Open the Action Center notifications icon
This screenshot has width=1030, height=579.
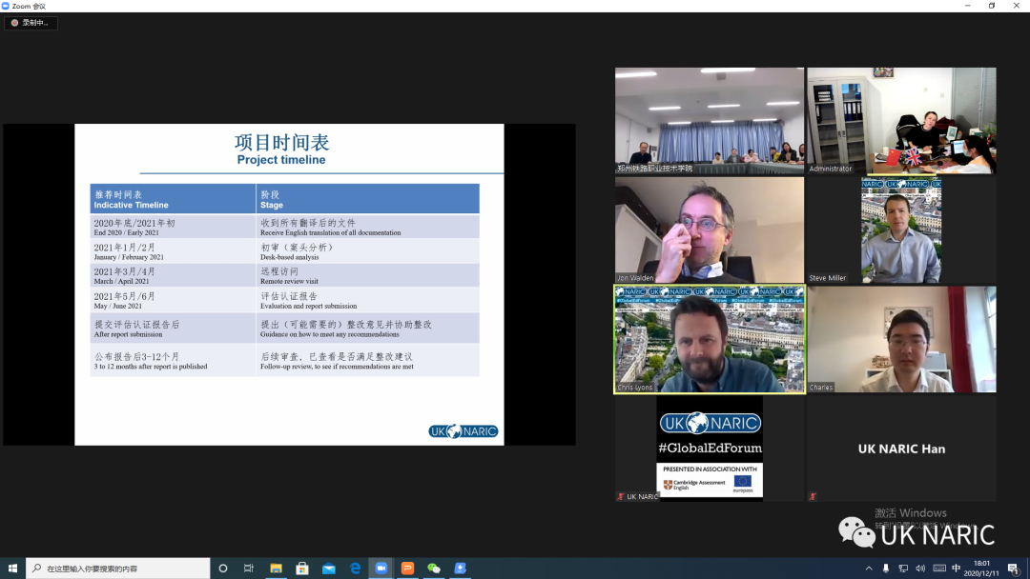[x=1014, y=569]
